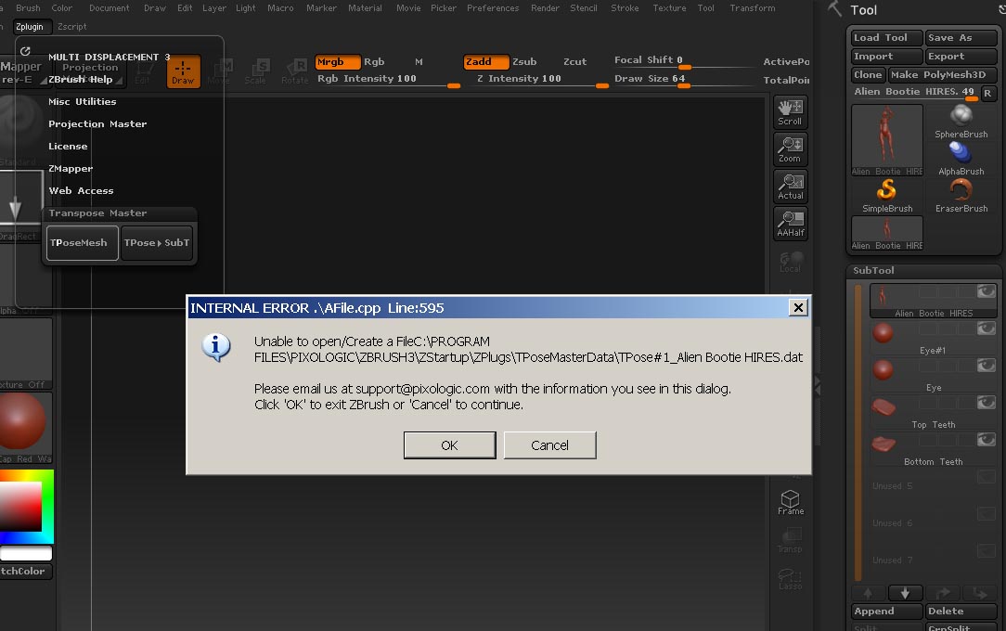Choose the SphereBrush tool

pyautogui.click(x=961, y=122)
